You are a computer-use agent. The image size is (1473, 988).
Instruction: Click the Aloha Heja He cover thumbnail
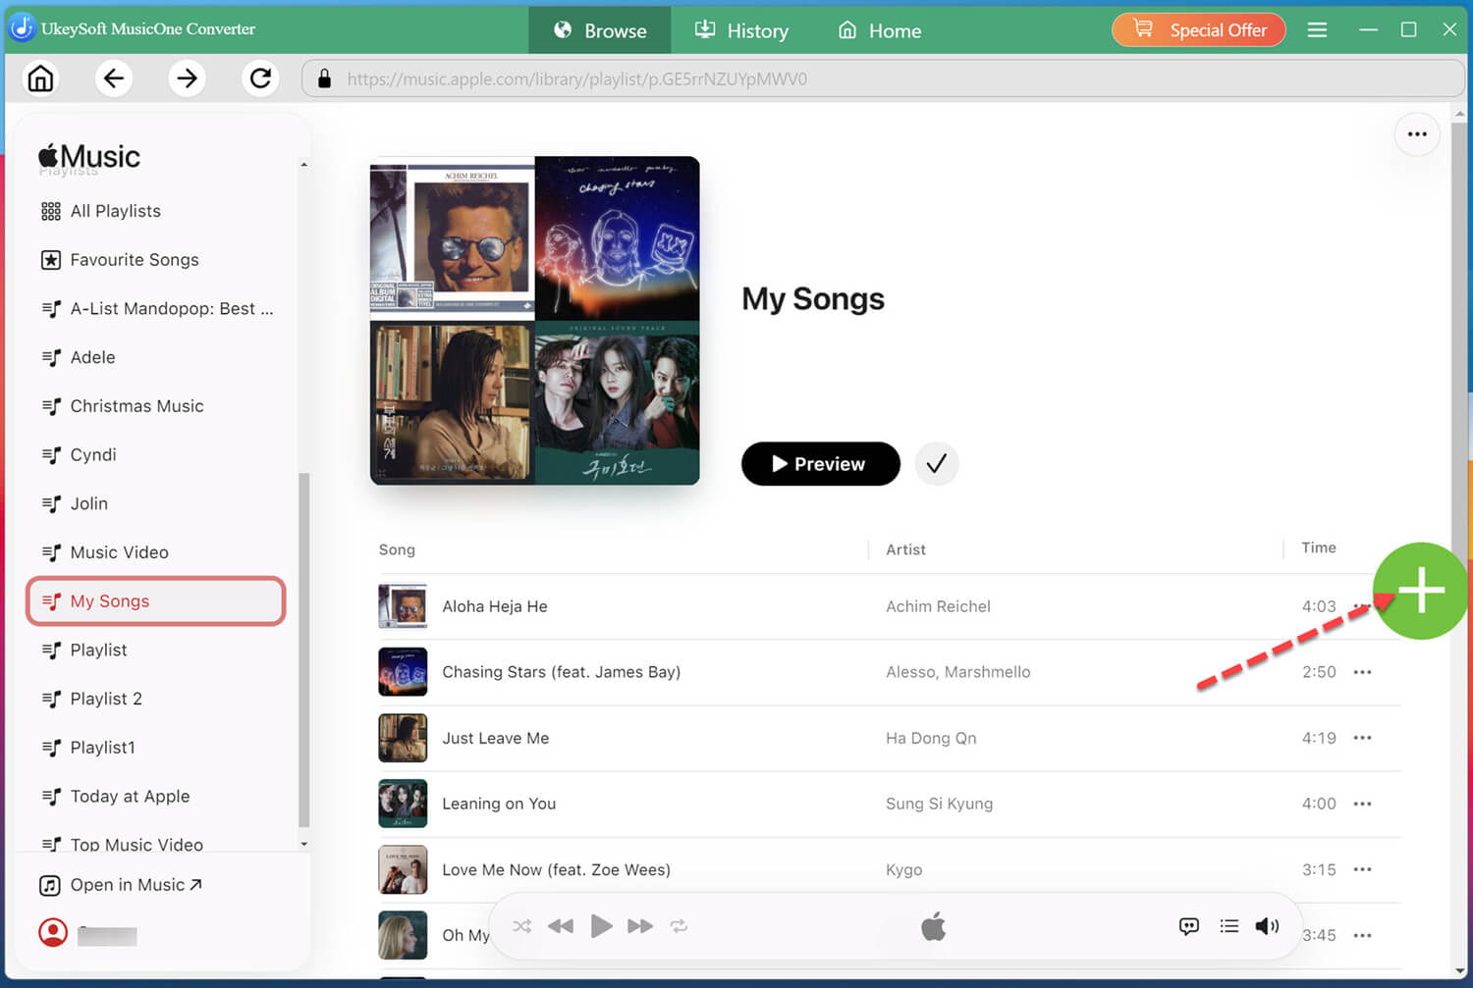pos(403,606)
